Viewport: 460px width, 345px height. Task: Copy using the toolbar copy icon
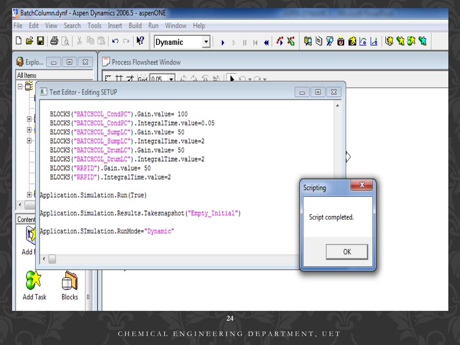tap(90, 41)
